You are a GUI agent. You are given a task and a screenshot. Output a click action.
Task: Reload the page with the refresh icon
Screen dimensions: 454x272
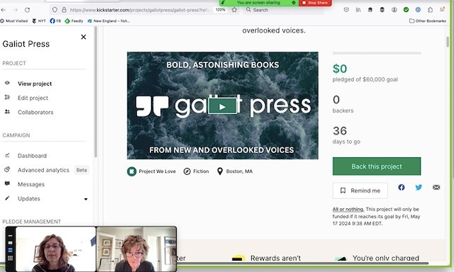27,10
